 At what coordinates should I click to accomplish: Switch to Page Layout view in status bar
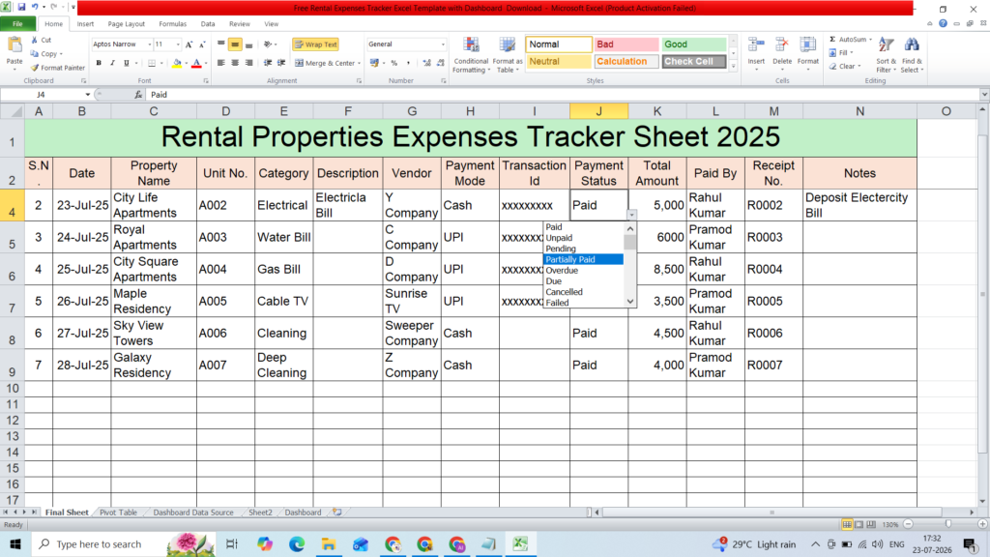click(859, 525)
